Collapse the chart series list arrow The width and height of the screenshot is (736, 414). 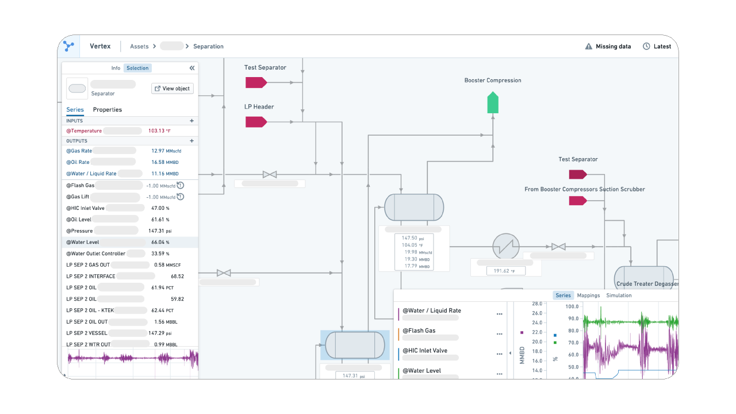pos(511,353)
